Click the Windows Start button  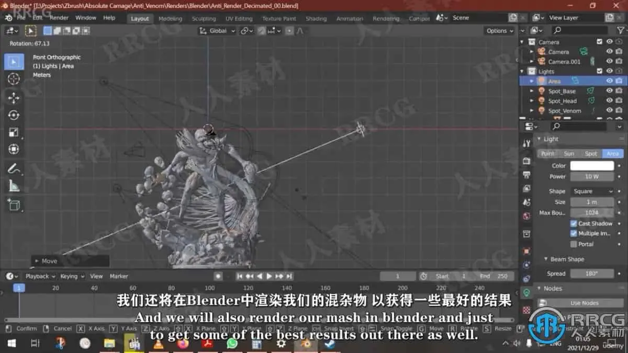tap(10, 344)
